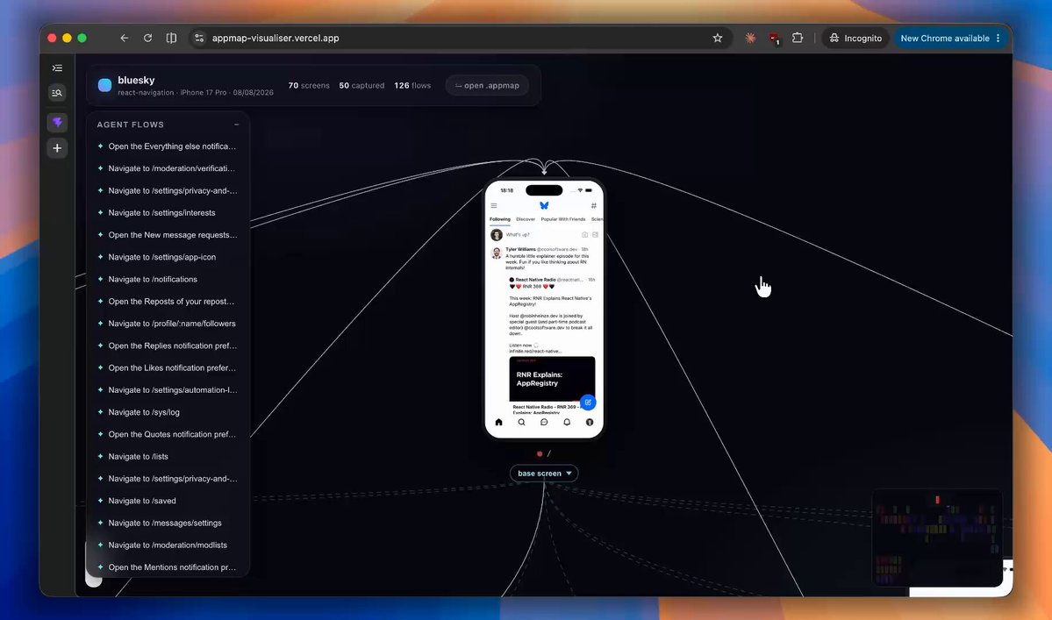Switch to Popular With Friends tab in phone

click(x=563, y=219)
